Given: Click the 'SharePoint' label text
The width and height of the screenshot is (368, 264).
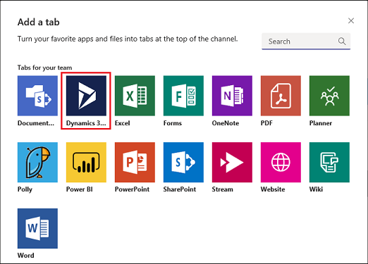Looking at the screenshot, I should [x=180, y=189].
